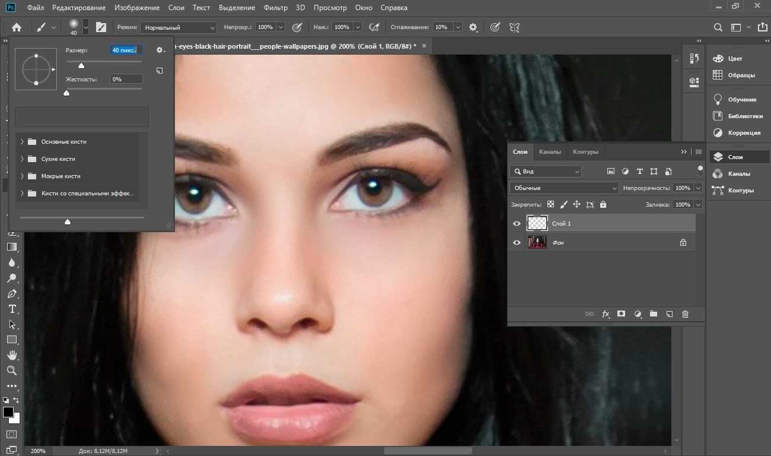771x456 pixels.
Task: Select the Pen tool
Action: tap(12, 294)
